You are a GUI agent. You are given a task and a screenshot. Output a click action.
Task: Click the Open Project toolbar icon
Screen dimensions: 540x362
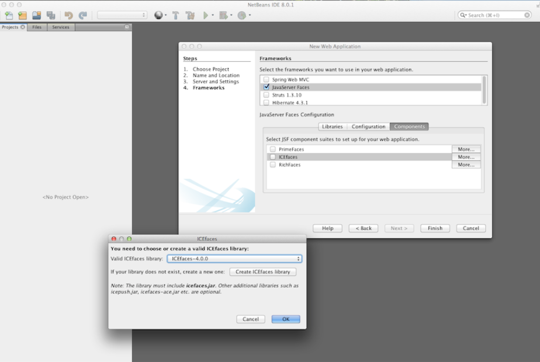pos(37,15)
